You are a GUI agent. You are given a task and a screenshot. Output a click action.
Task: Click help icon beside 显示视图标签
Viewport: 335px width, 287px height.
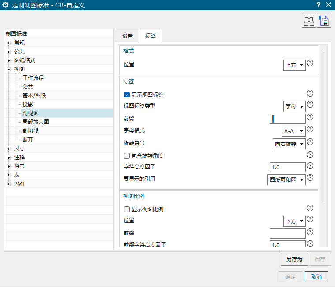click(310, 93)
